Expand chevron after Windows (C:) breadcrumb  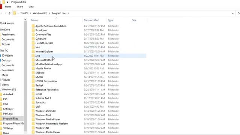(x=49, y=13)
